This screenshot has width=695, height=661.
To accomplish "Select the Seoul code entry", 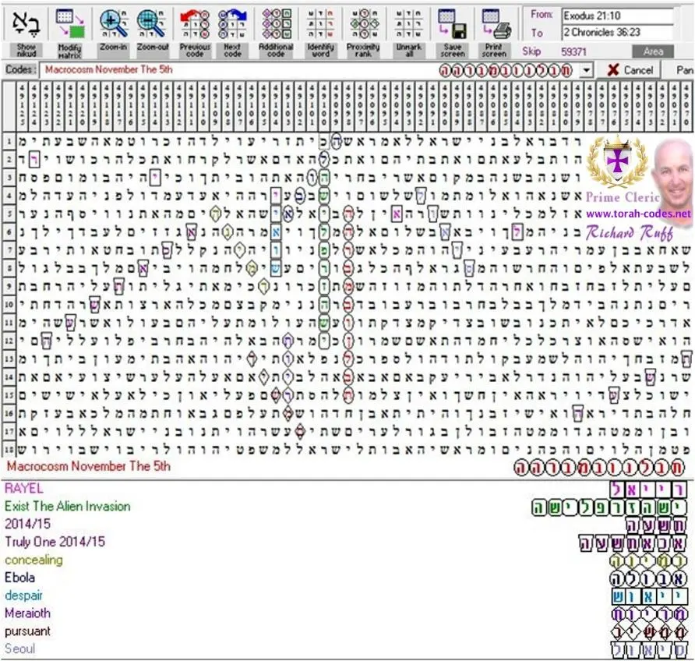I will pos(20,649).
